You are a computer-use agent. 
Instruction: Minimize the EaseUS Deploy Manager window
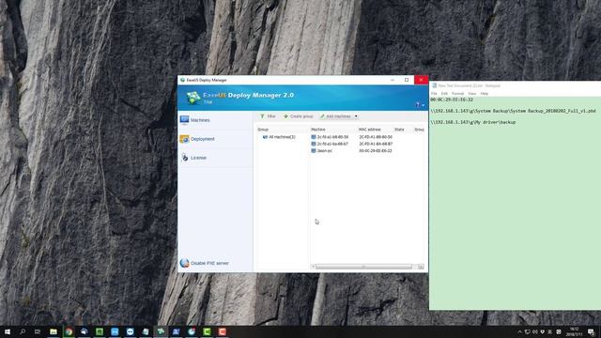coord(393,80)
